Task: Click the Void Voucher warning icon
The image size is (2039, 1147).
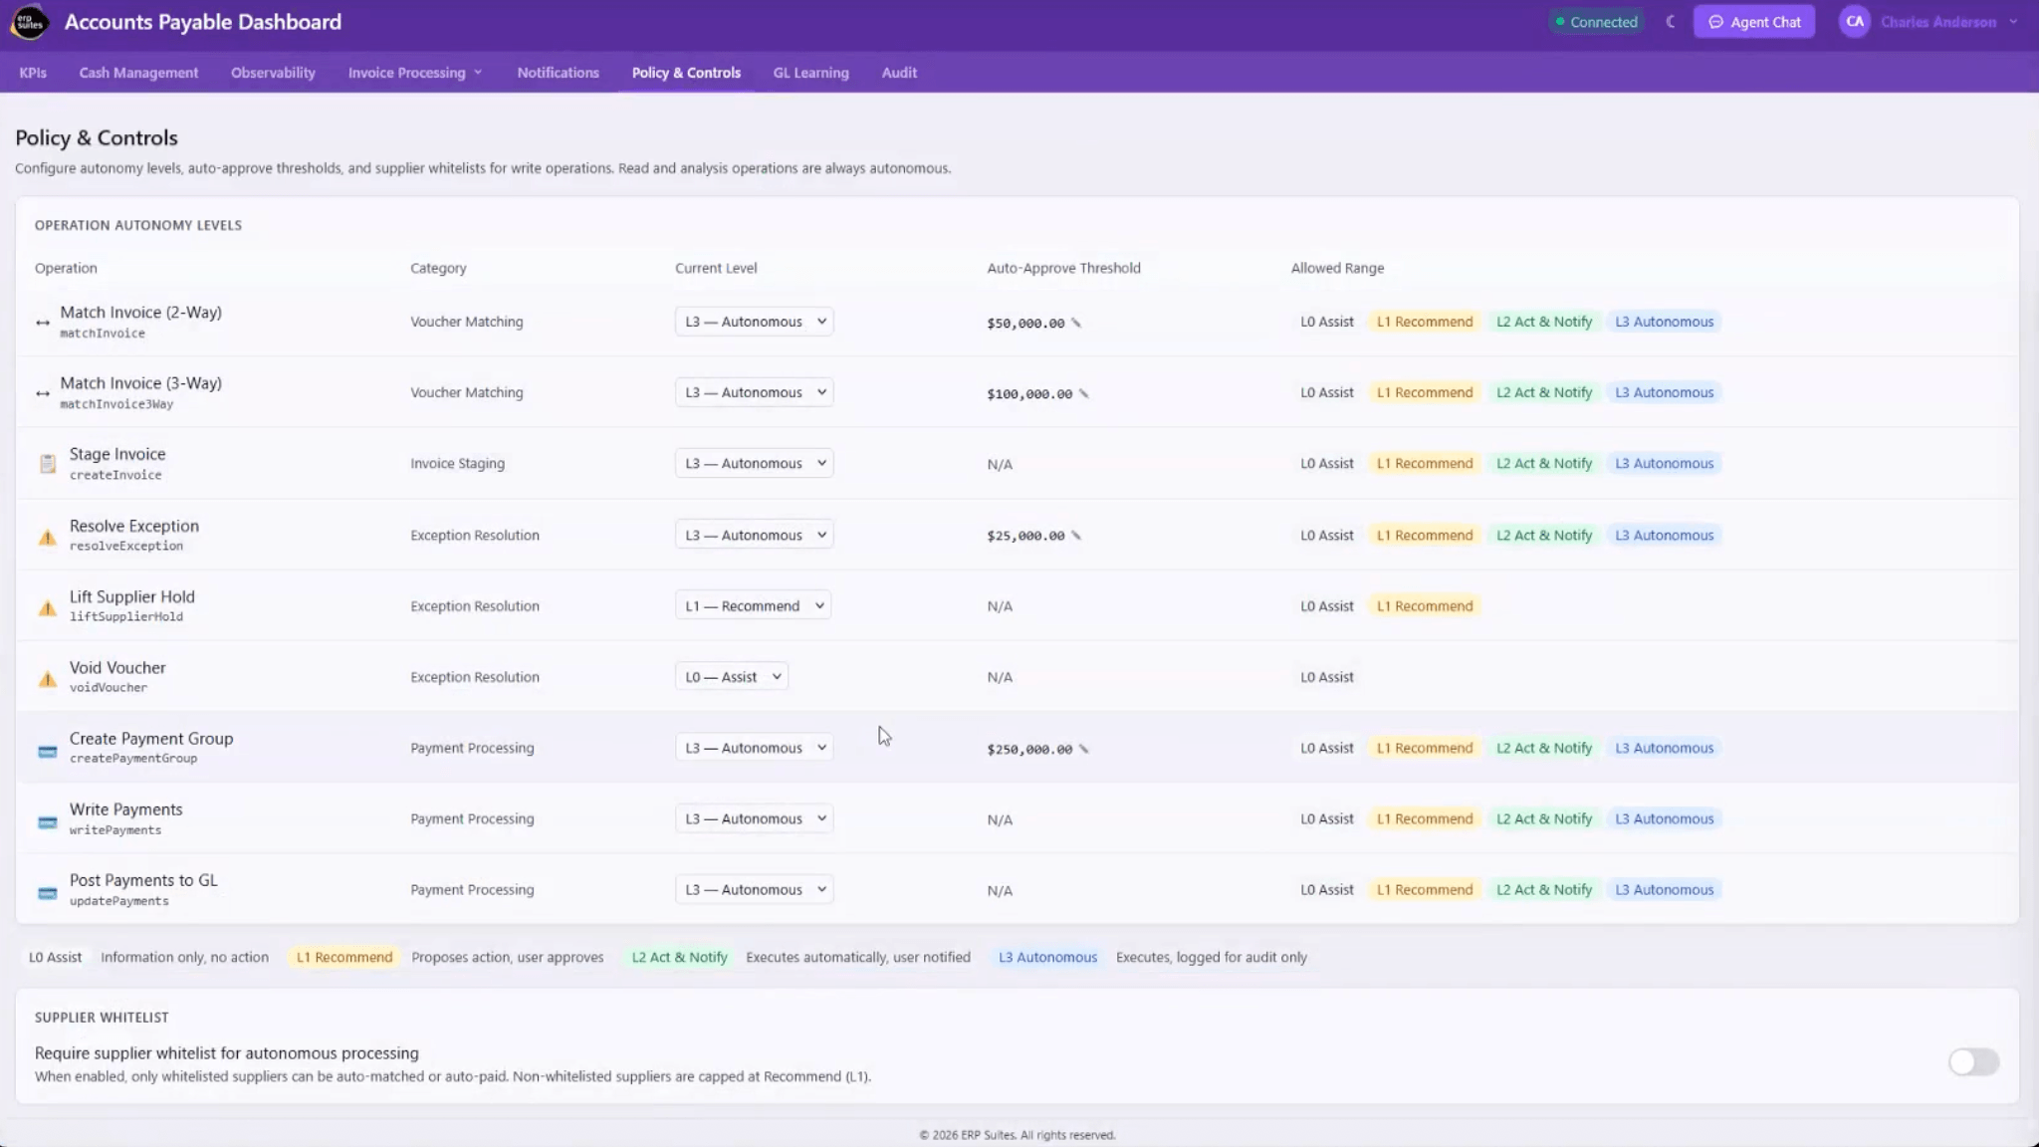Action: (47, 679)
